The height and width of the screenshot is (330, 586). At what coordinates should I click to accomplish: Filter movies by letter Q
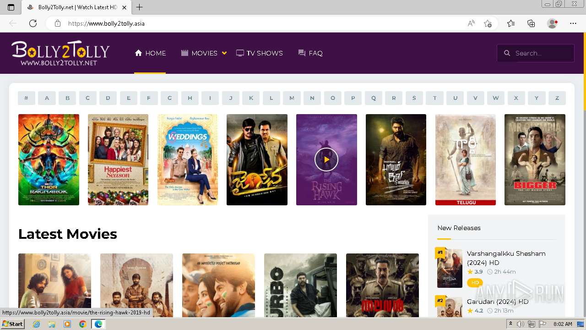374,98
